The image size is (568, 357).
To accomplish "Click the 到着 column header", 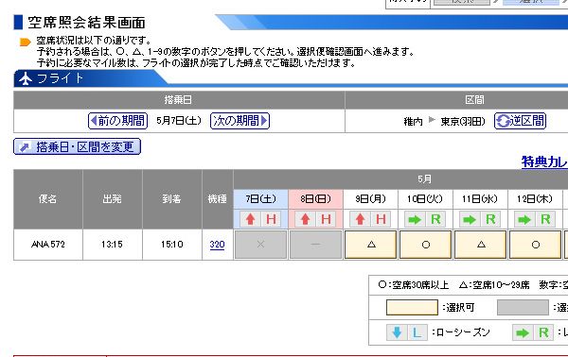I will pos(171,198).
